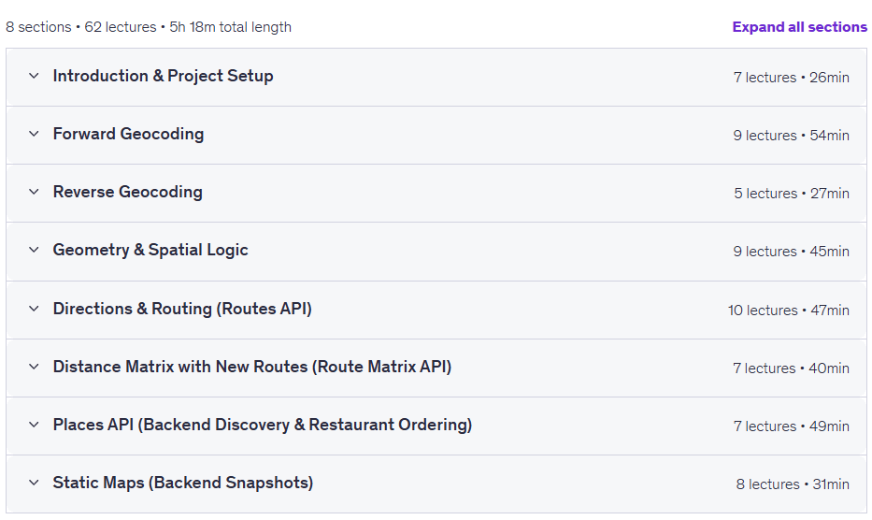
Task: Click the 8 lectures • 31min label
Action: pyautogui.click(x=793, y=484)
